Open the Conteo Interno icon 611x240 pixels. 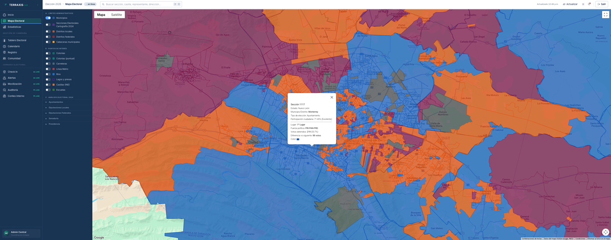click(x=4, y=96)
